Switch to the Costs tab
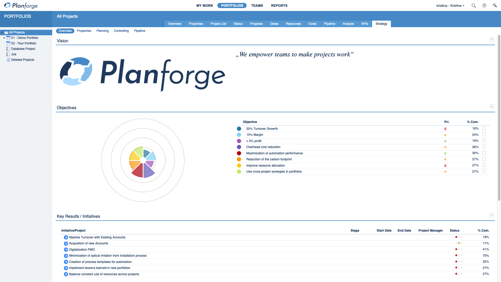 coord(312,24)
